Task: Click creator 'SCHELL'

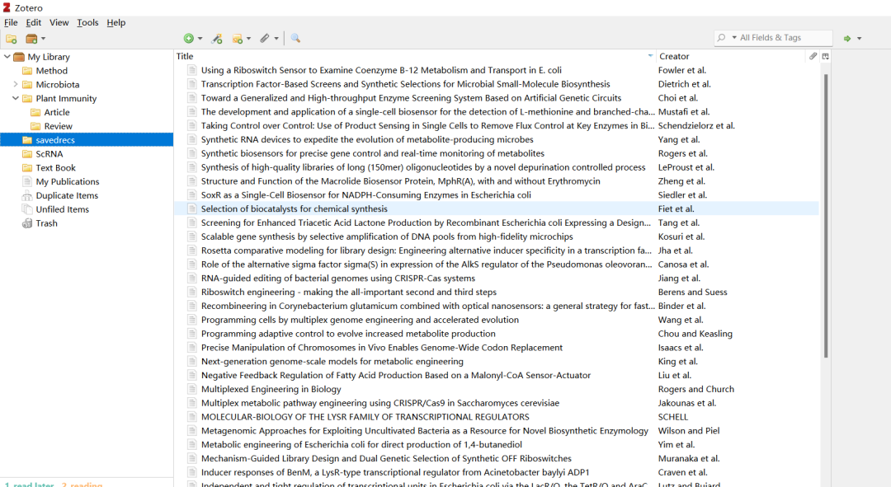Action: tap(673, 417)
